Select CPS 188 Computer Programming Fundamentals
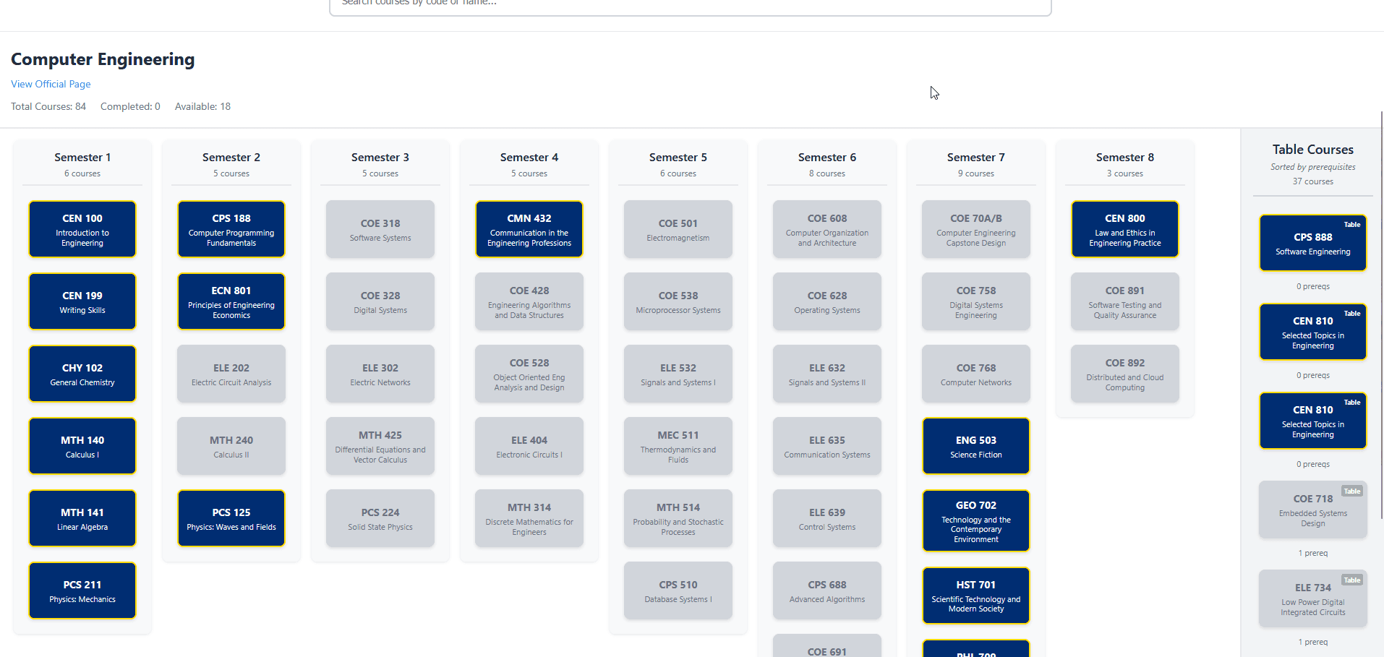Viewport: 1384px width, 657px height. click(231, 229)
